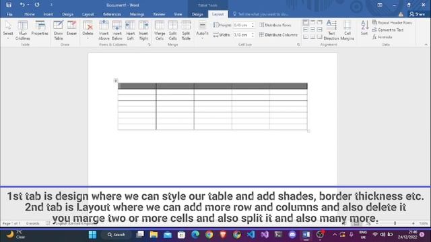431x242 pixels.
Task: Open the Undo history dropdown arrow
Action: (x=28, y=5)
